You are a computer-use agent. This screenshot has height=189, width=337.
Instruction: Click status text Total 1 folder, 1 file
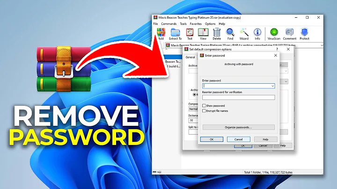[268, 172]
